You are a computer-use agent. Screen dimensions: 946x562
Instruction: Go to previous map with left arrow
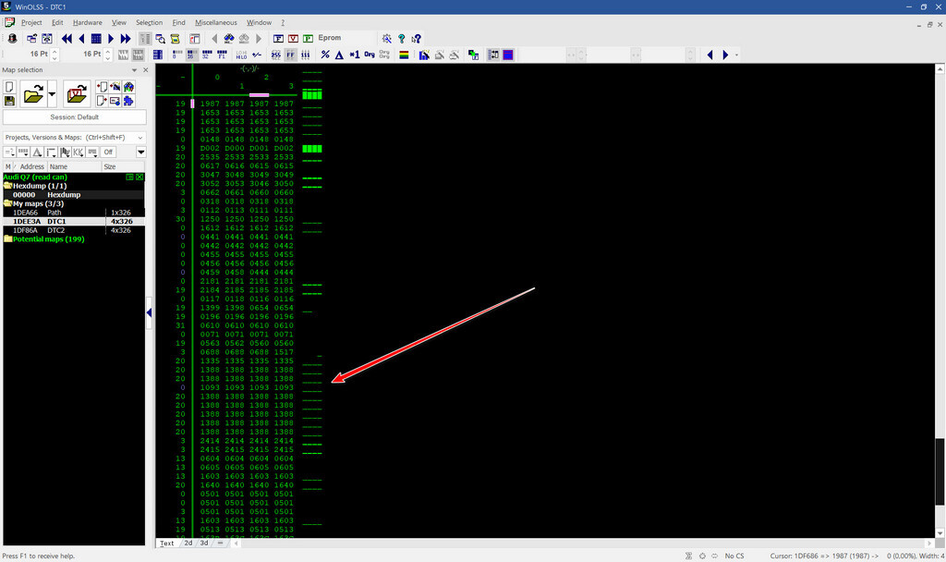(x=82, y=39)
